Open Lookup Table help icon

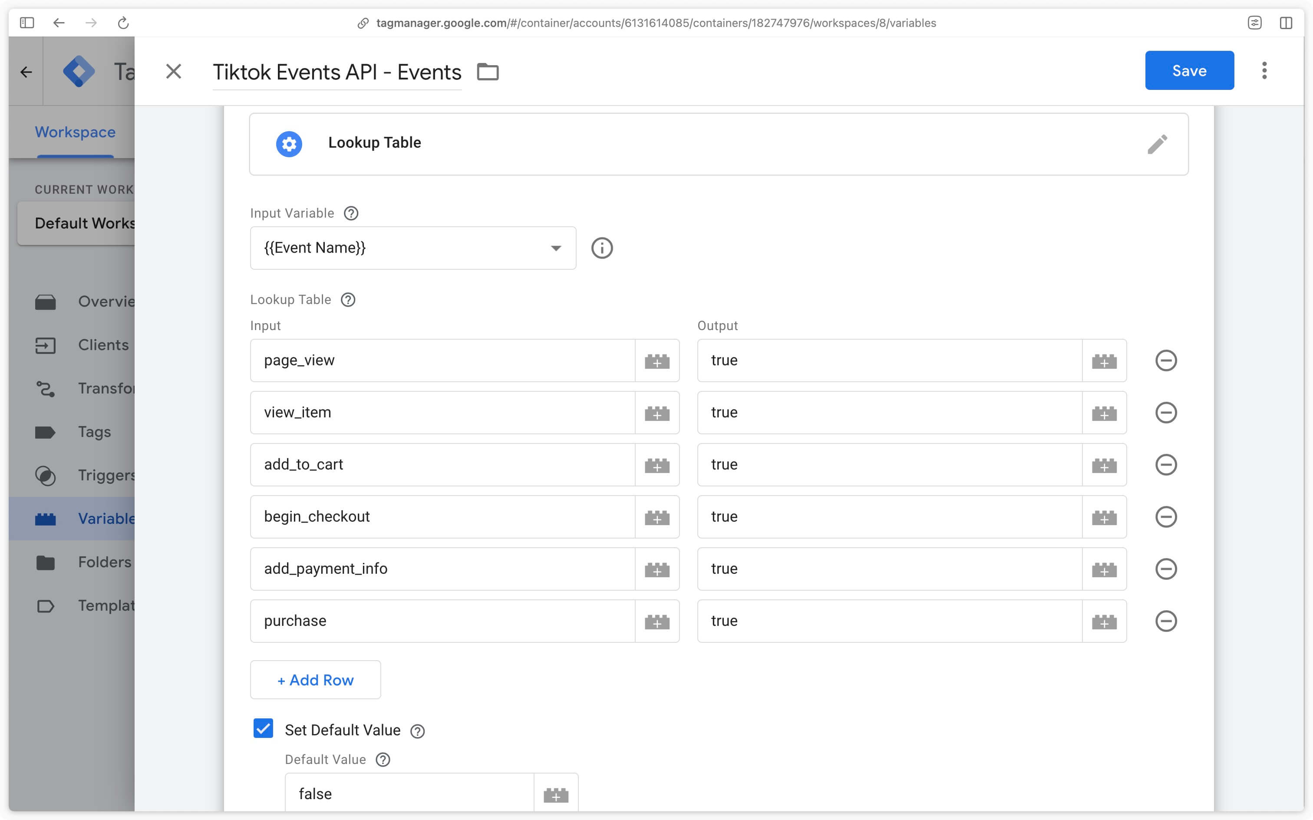[x=348, y=299]
